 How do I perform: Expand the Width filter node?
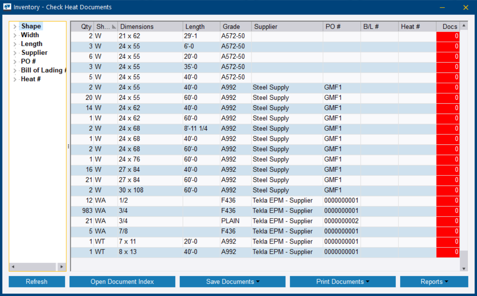15,35
